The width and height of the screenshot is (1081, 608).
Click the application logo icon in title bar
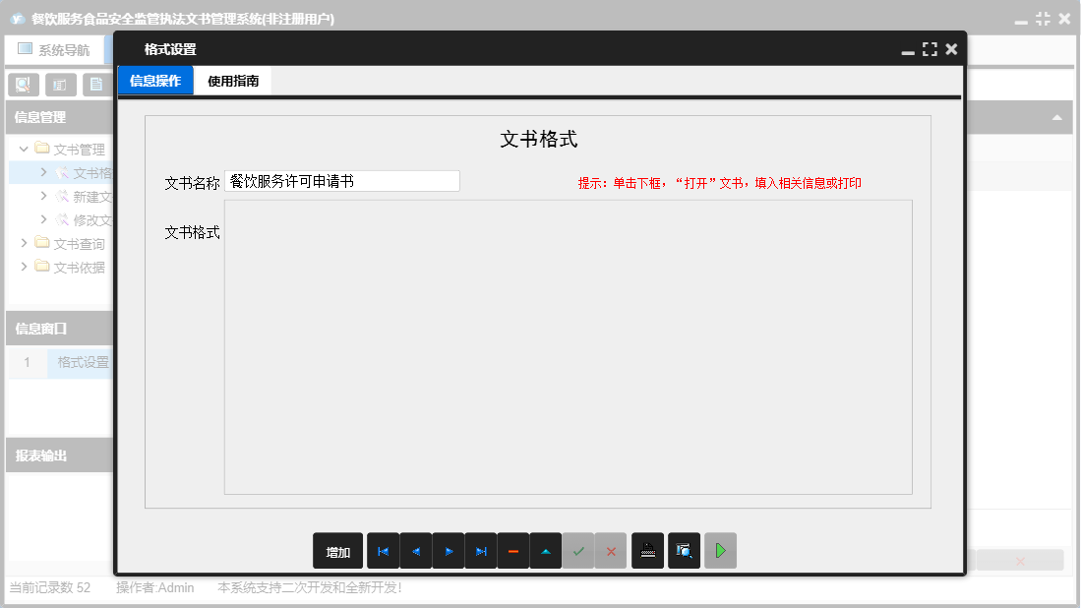(x=18, y=19)
